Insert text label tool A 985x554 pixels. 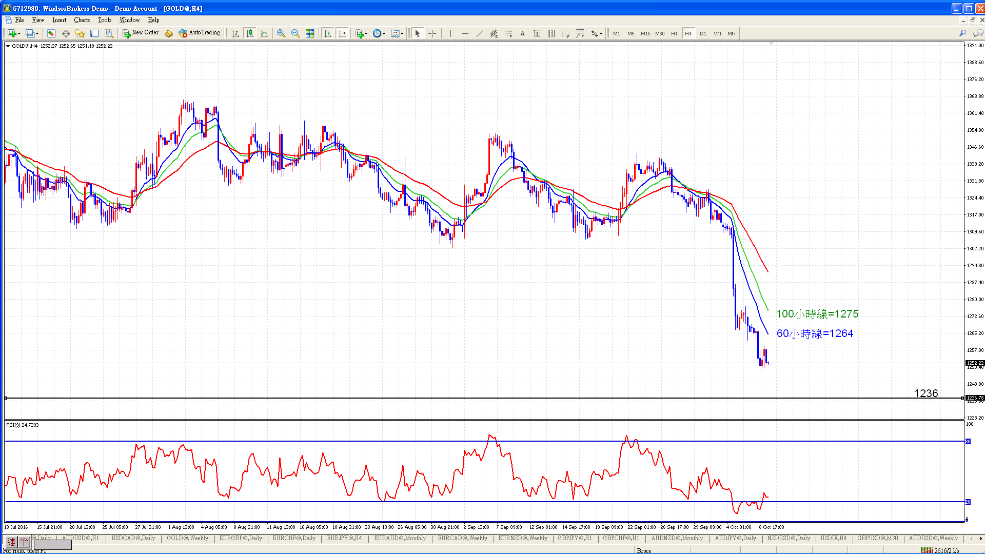point(522,33)
